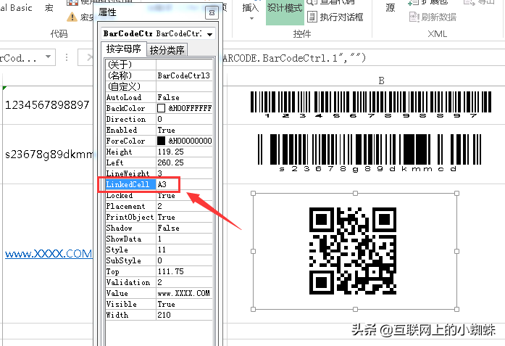505x346 pixels.
Task: Click the formula bar text
Action: 294,58
